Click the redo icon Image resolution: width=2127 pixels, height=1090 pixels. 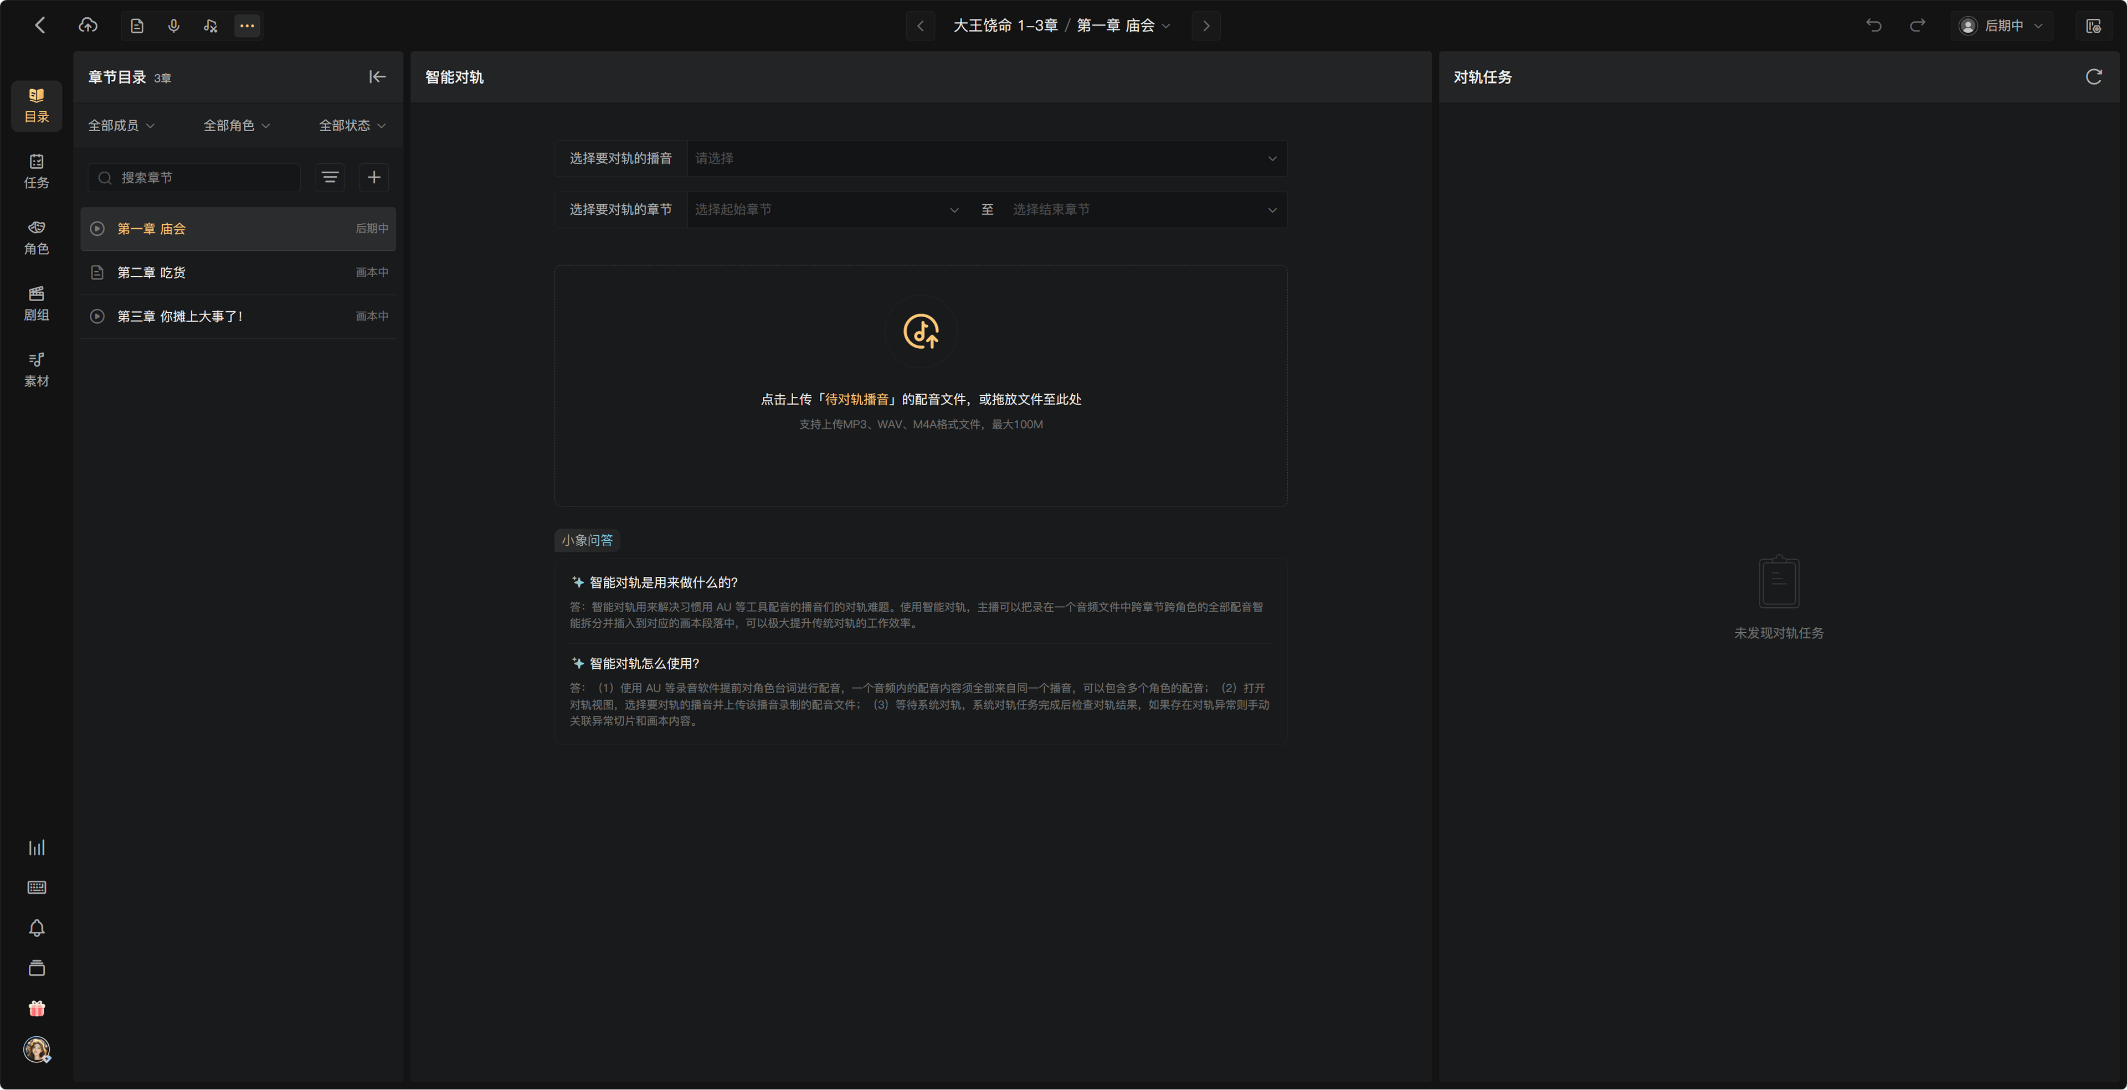(1917, 25)
